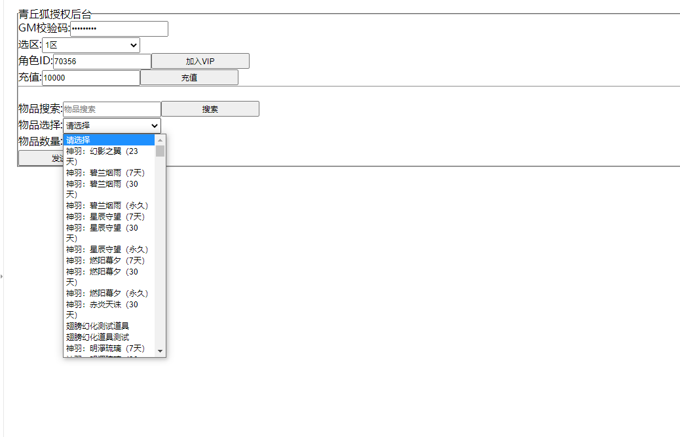Choose 神羽：燃阳暮夕（永久） option
680x437 pixels.
tap(109, 294)
